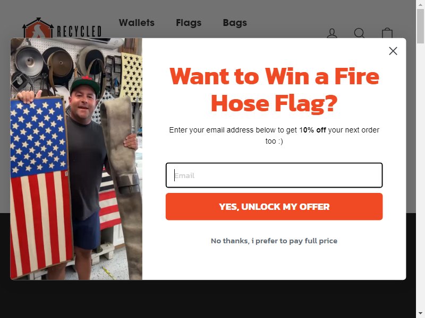This screenshot has height=318, width=425.
Task: Decline with No thanks full price link
Action: 274,241
